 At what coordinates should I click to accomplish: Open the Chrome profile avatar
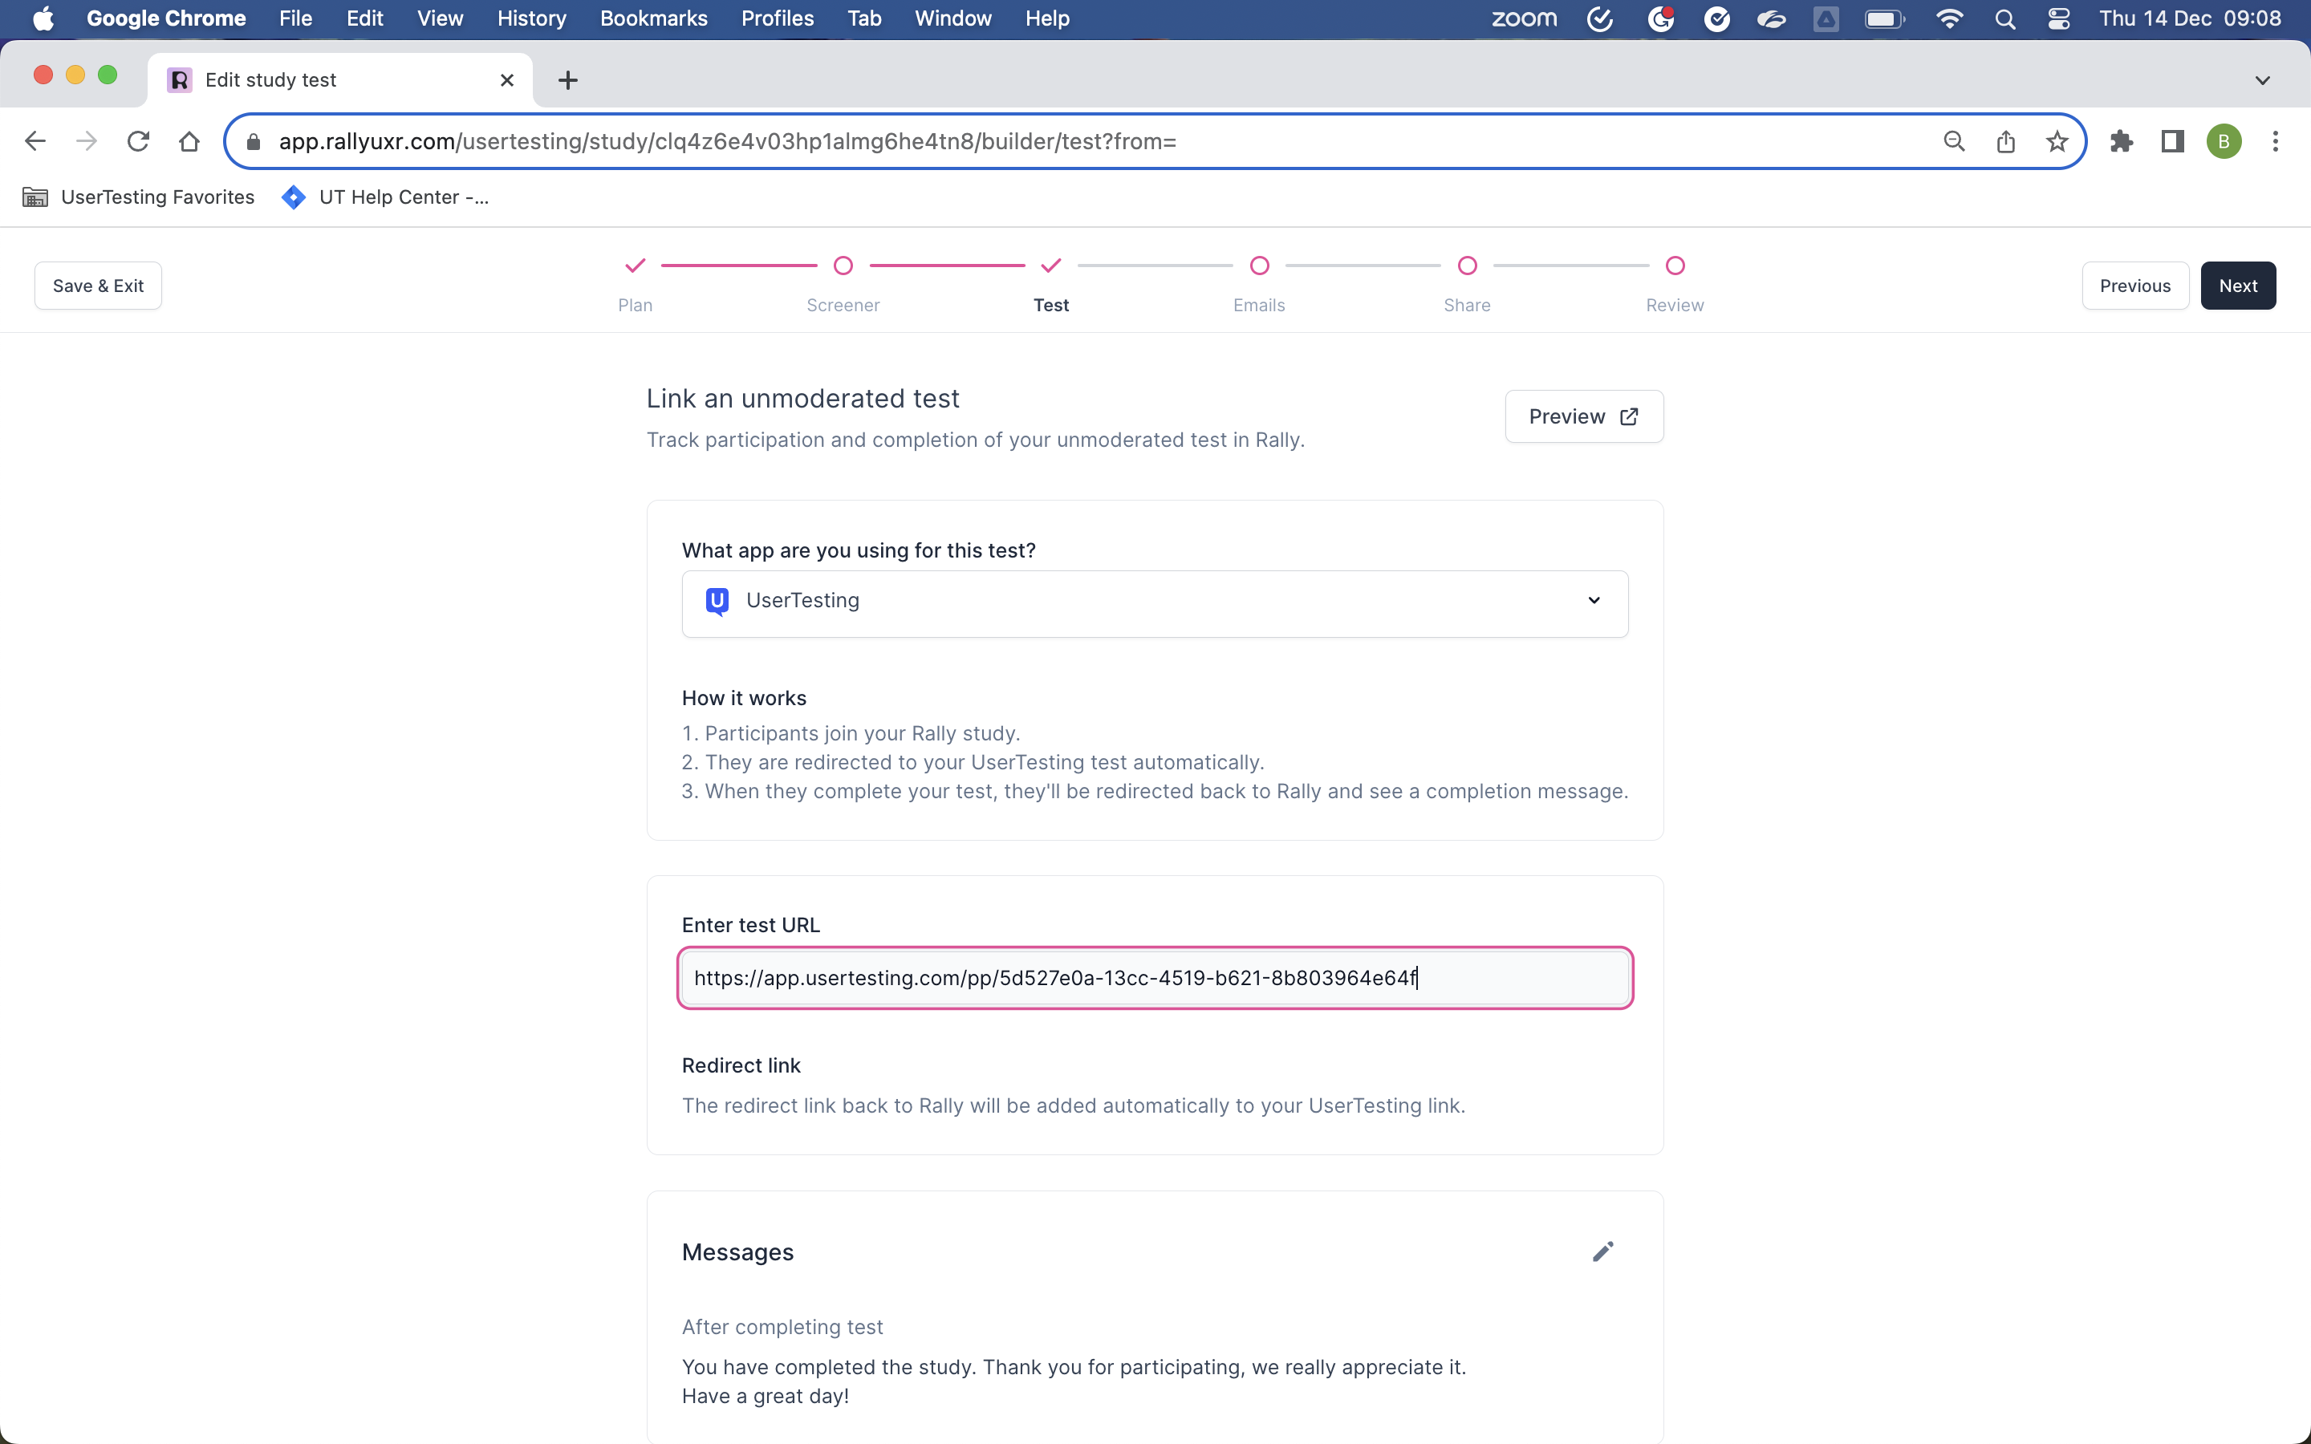click(x=2224, y=140)
